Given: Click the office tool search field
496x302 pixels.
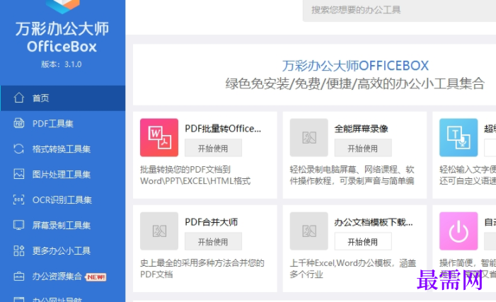Looking at the screenshot, I should (399, 10).
